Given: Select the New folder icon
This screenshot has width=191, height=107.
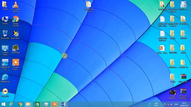Looking at the screenshot, I should click(183, 19).
